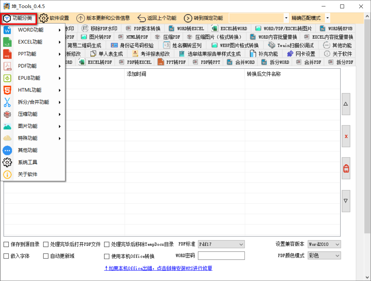
Task: Open the PDF标准 Pdf17 dropdown
Action: (x=221, y=244)
